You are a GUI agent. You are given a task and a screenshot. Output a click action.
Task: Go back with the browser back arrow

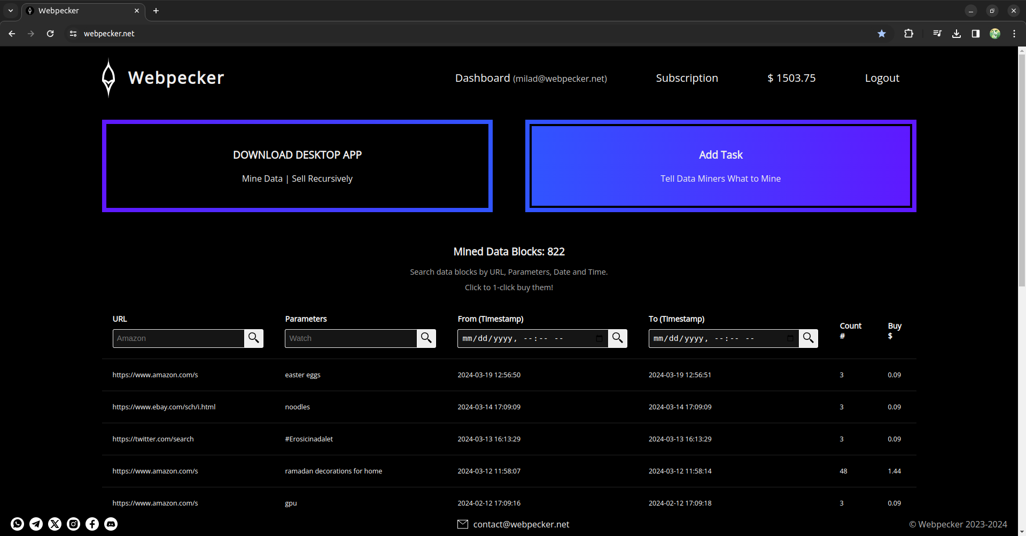tap(12, 34)
